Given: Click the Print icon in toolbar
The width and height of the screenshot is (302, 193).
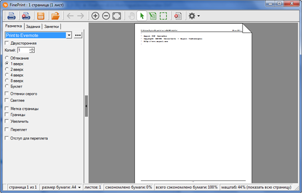Looking at the screenshot, I should pyautogui.click(x=12, y=16).
